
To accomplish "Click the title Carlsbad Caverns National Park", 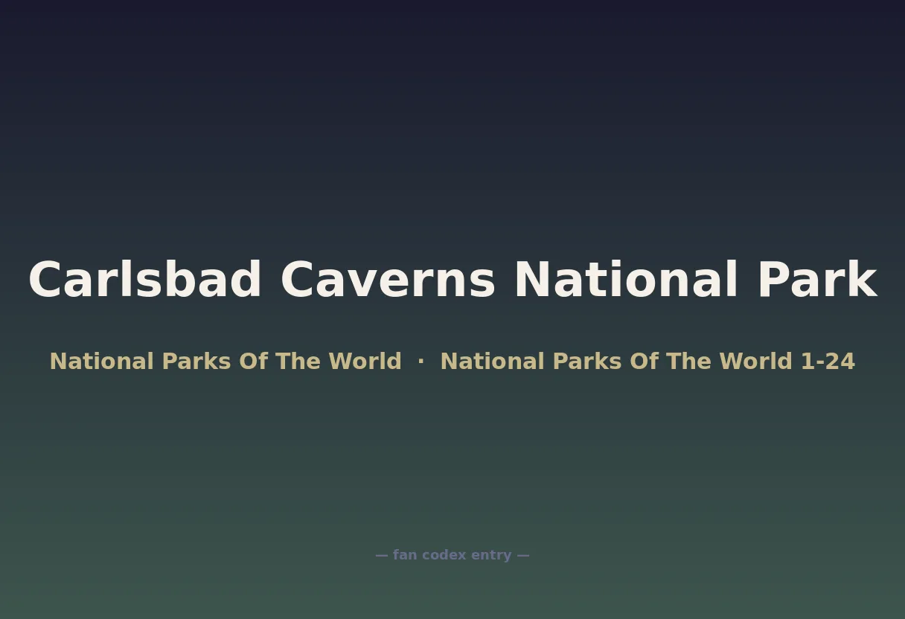I will coord(452,280).
